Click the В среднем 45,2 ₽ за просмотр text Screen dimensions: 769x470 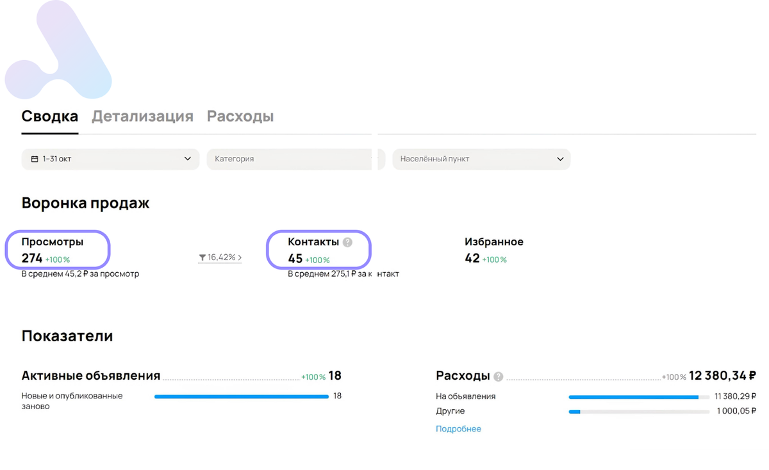pyautogui.click(x=80, y=274)
